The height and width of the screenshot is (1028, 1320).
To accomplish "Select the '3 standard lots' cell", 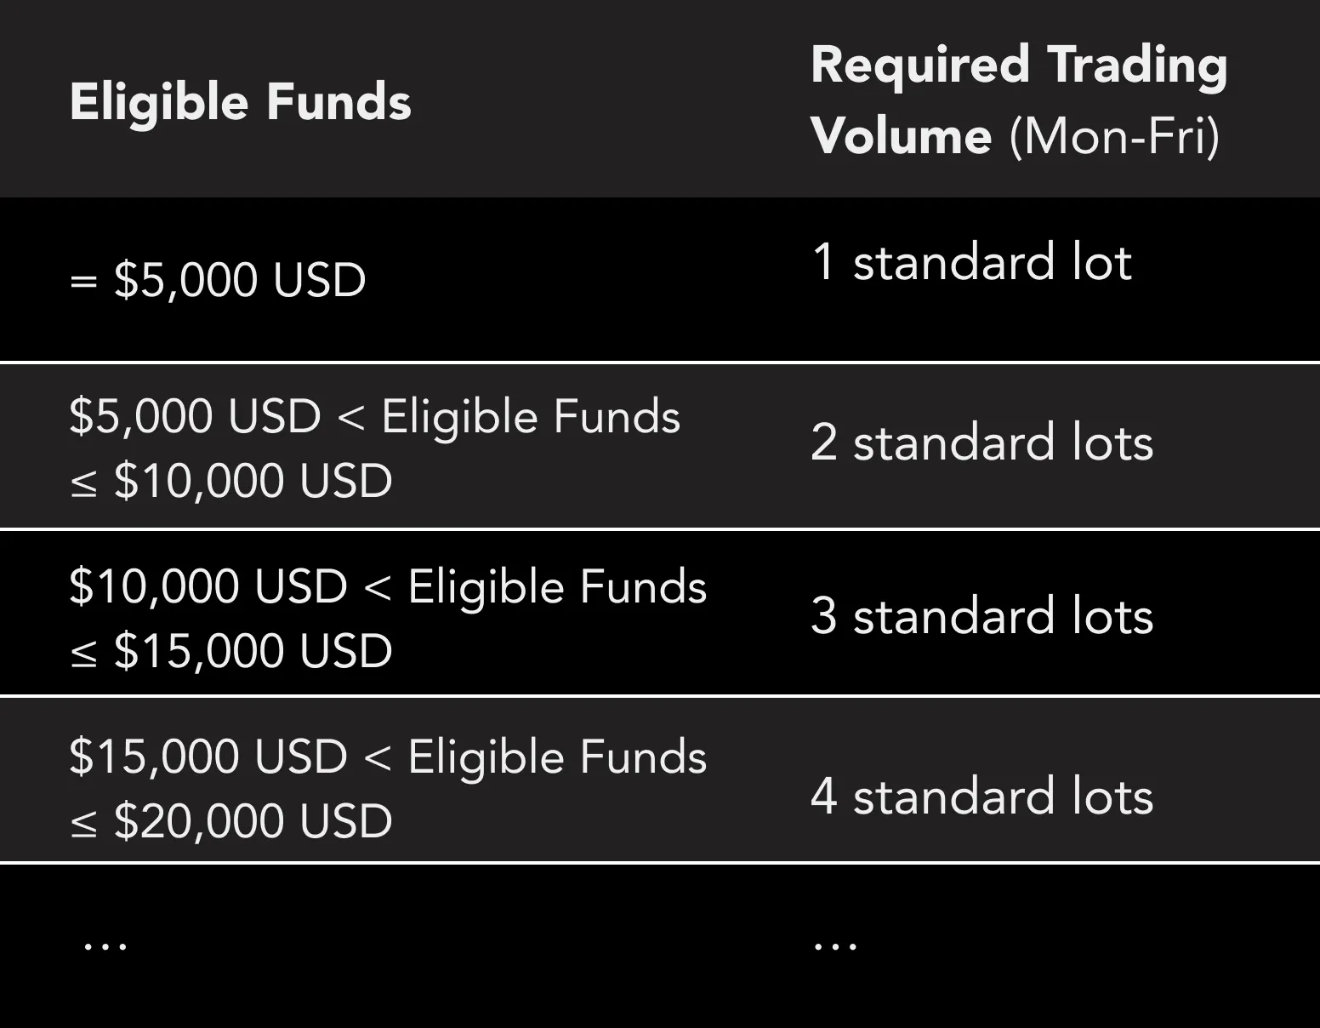I will click(x=981, y=615).
